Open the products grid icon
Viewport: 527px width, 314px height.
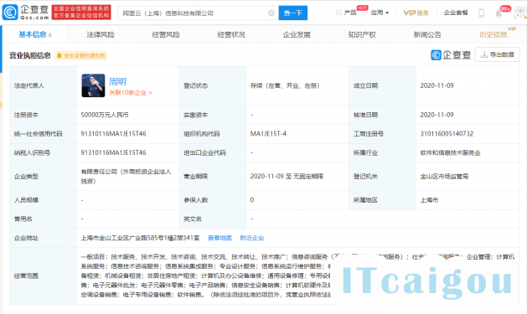[x=338, y=13]
